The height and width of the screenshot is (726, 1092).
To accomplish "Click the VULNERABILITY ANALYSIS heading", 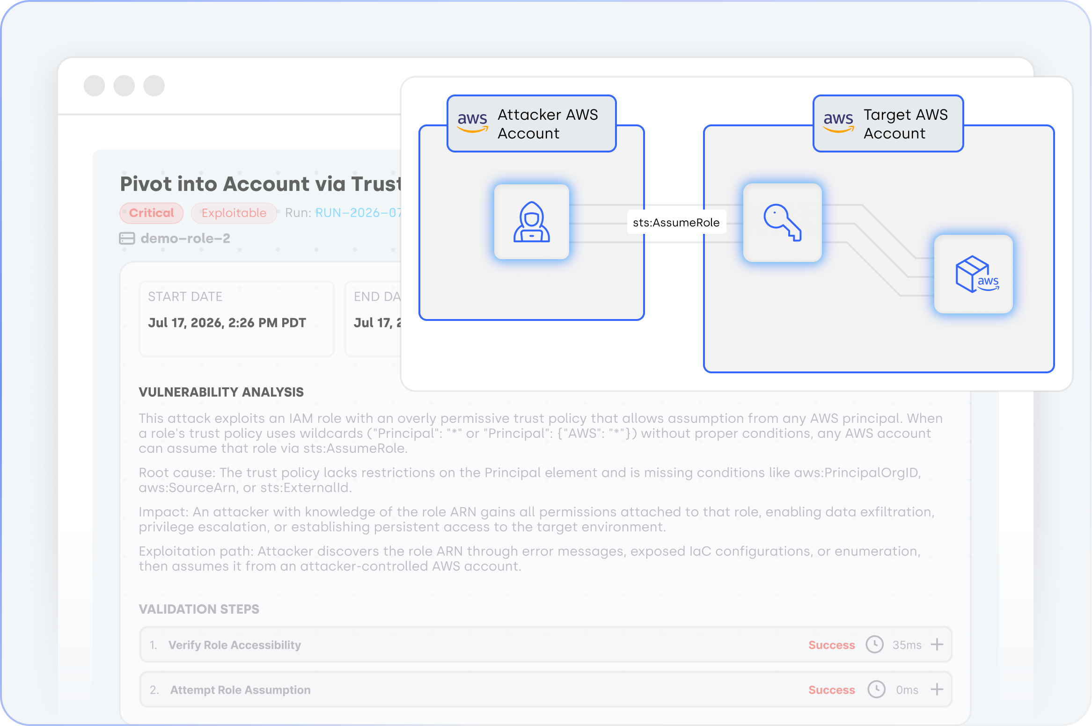I will (221, 392).
